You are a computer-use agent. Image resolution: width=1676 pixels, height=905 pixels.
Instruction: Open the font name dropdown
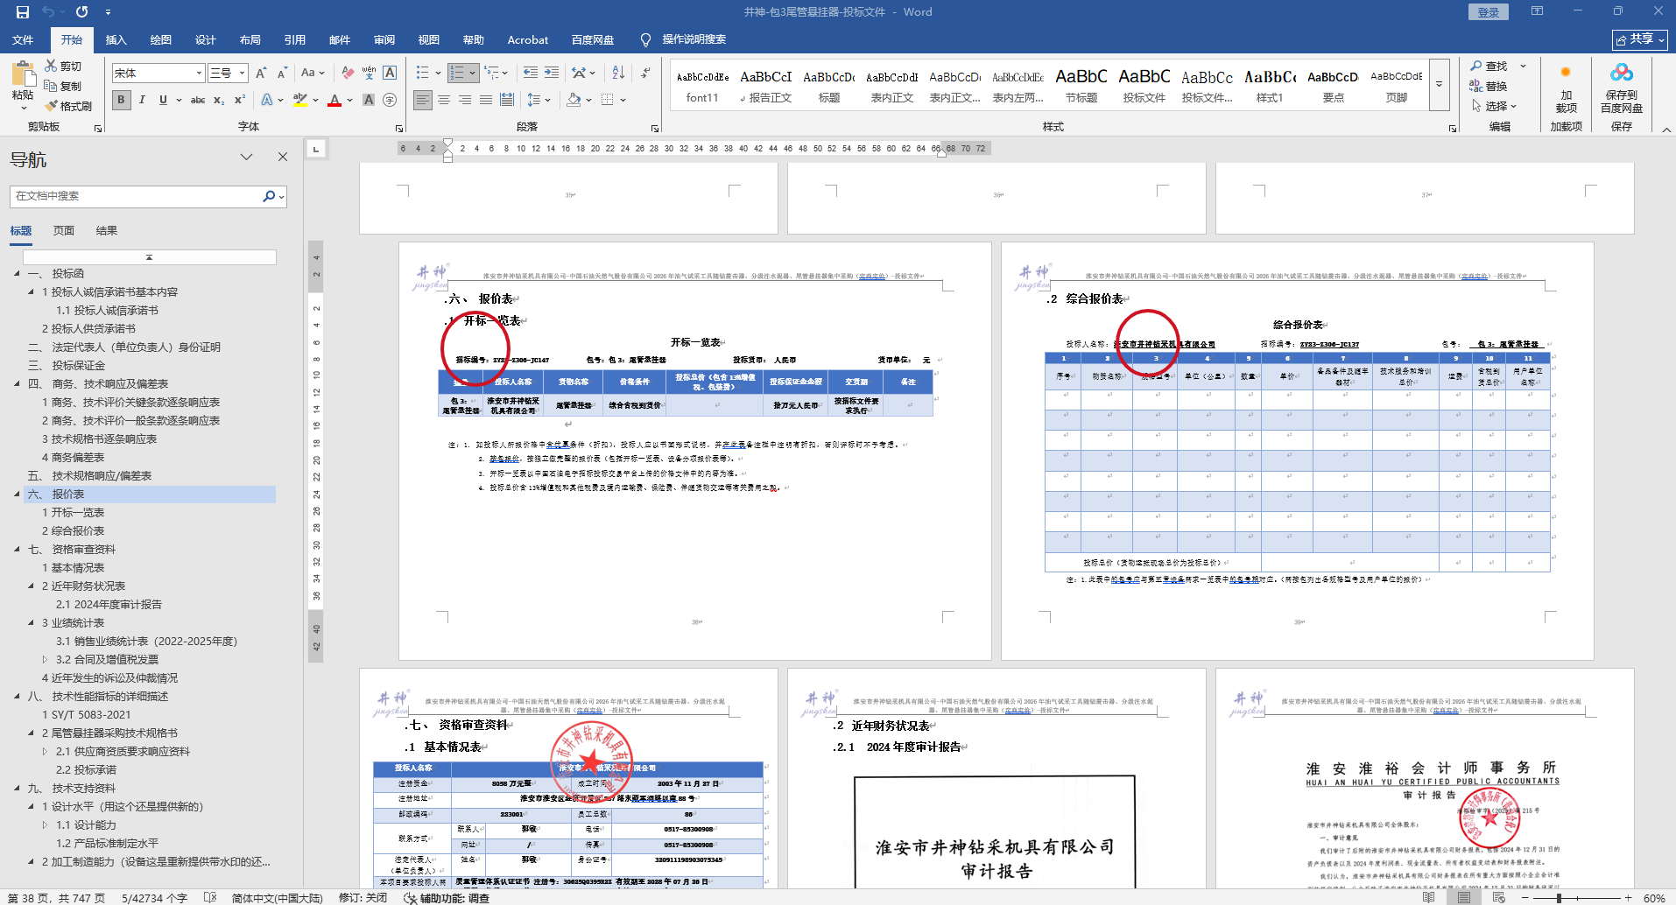(x=200, y=74)
